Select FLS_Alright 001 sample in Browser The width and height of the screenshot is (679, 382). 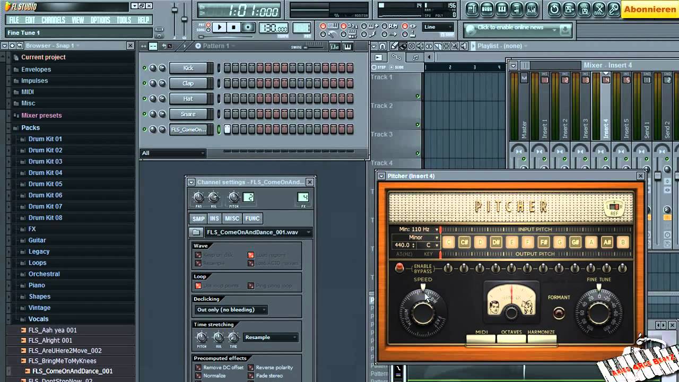tap(50, 341)
